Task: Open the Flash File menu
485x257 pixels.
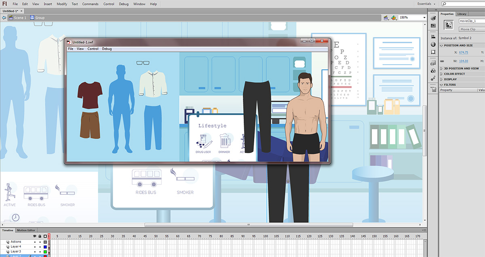Action: pyautogui.click(x=15, y=4)
